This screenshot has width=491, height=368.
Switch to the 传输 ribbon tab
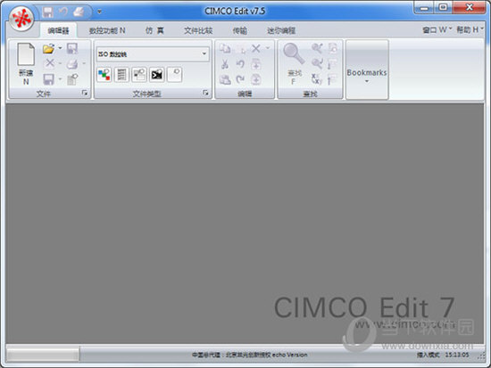pos(240,30)
